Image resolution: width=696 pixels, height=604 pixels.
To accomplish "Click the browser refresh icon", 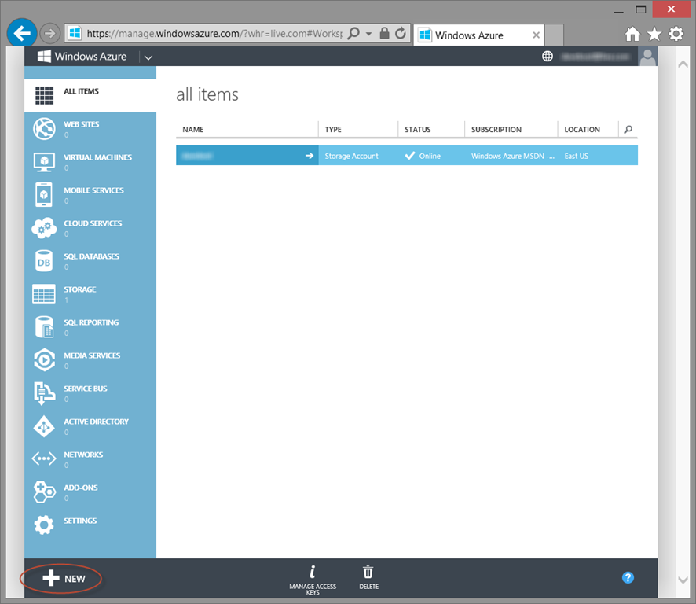I will (x=401, y=33).
